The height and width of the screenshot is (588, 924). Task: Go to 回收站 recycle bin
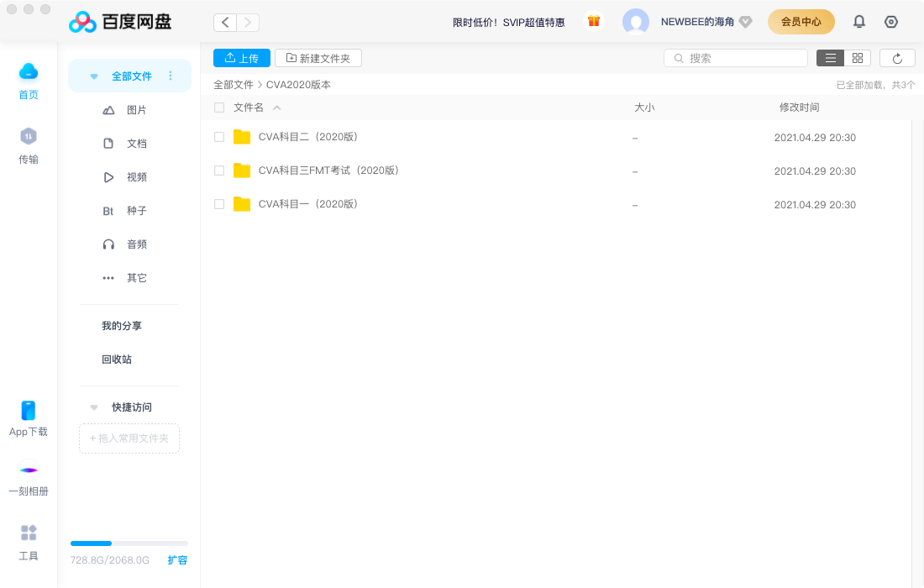[117, 360]
